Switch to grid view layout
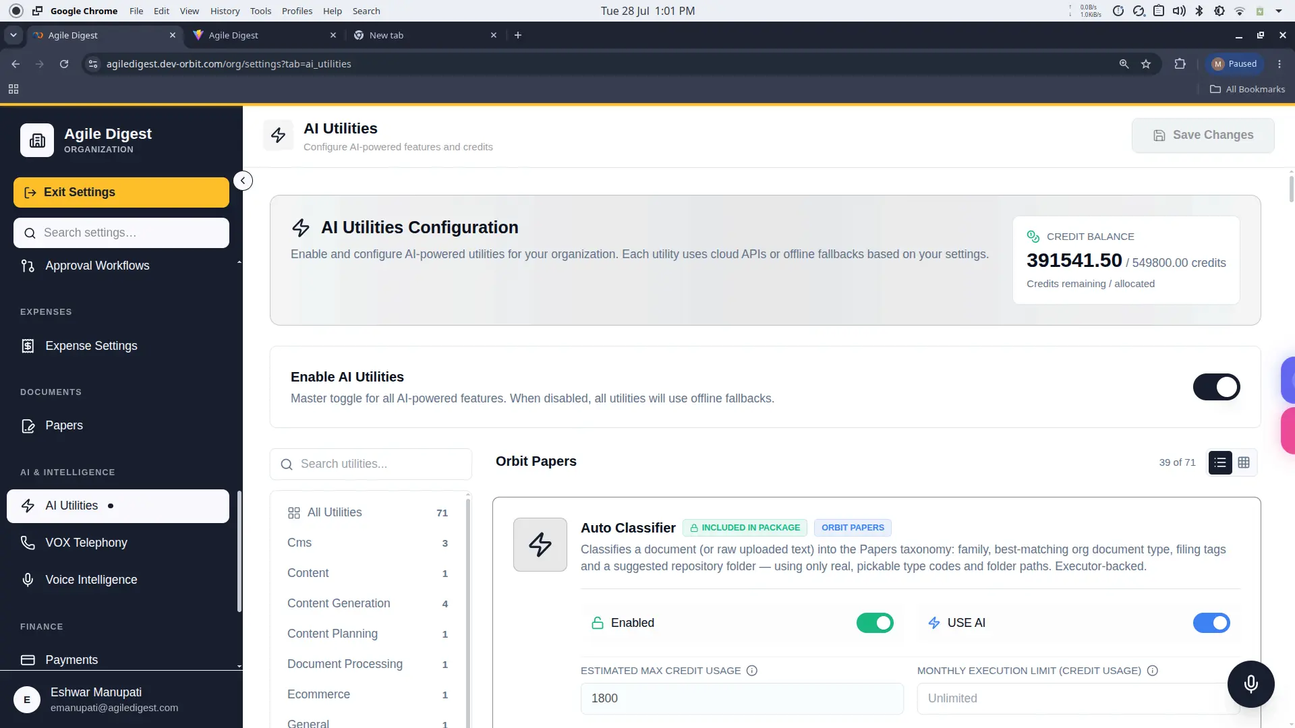The width and height of the screenshot is (1295, 728). pos(1244,462)
